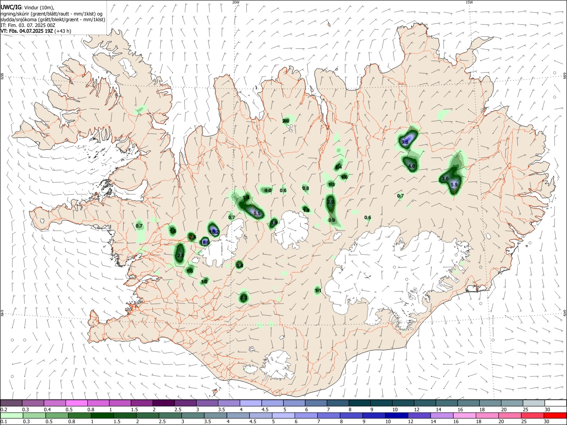Click the '0.9' precipitation value on map
This screenshot has width=567, height=425.
point(332,220)
